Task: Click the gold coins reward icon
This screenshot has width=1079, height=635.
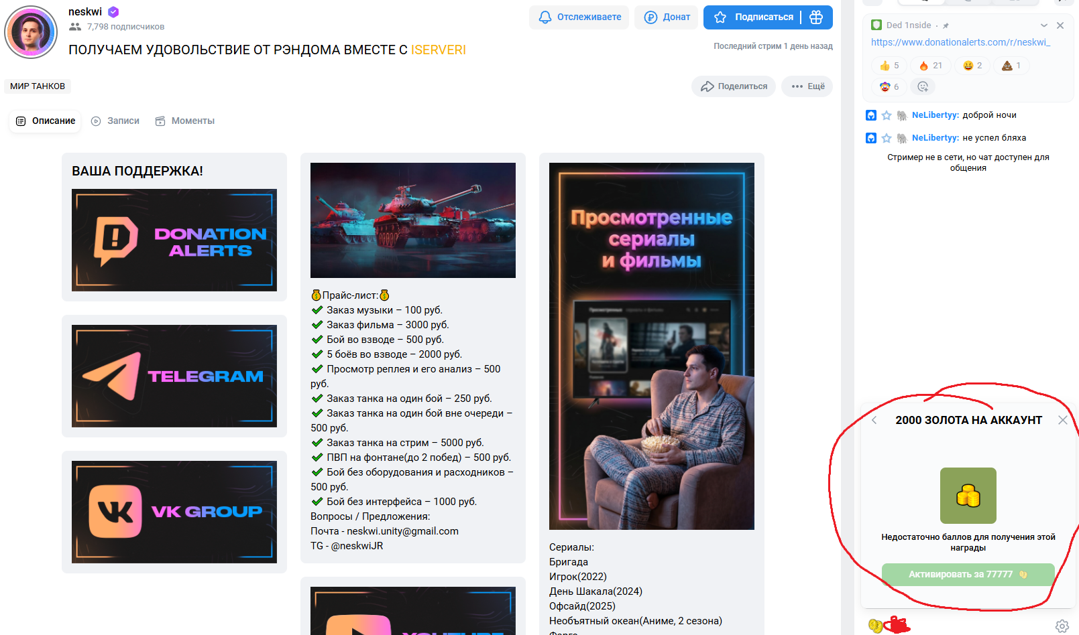Action: tap(968, 496)
